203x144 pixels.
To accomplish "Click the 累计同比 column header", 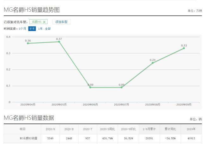I will pyautogui.click(x=170, y=129).
